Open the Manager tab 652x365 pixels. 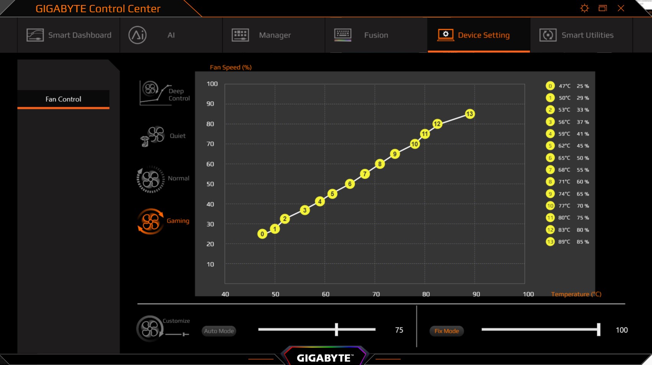pos(274,35)
